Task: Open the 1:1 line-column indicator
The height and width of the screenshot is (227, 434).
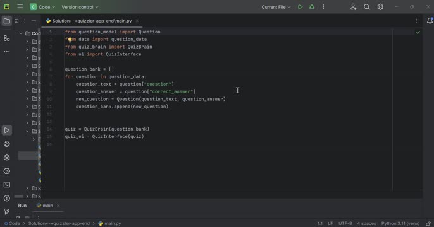Action: coord(320,223)
